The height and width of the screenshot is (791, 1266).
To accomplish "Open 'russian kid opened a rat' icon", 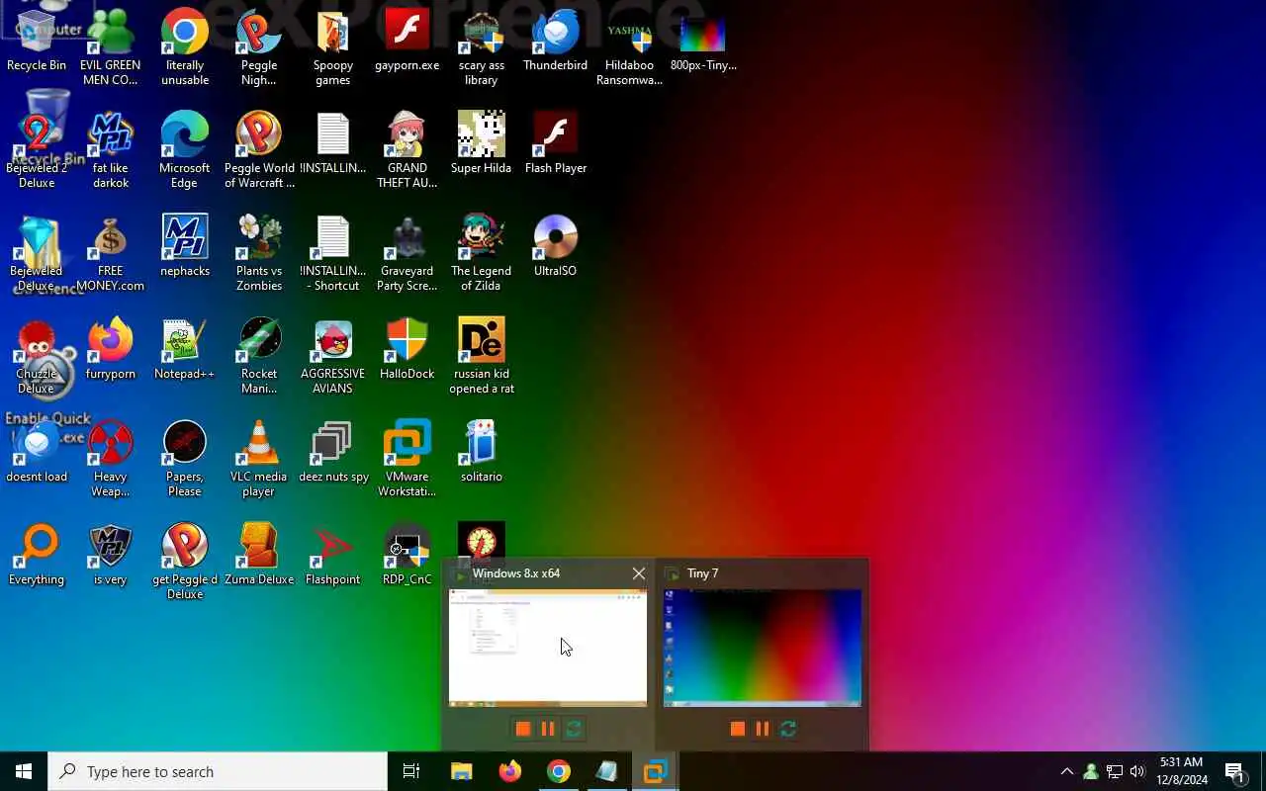I will (x=482, y=356).
